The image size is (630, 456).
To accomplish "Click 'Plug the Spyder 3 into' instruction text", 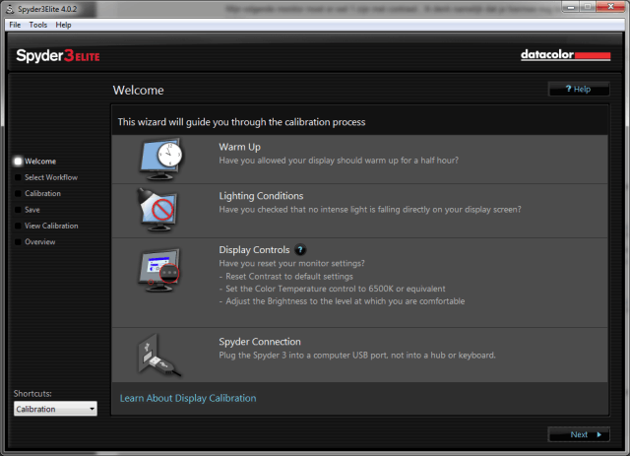I will click(x=357, y=356).
